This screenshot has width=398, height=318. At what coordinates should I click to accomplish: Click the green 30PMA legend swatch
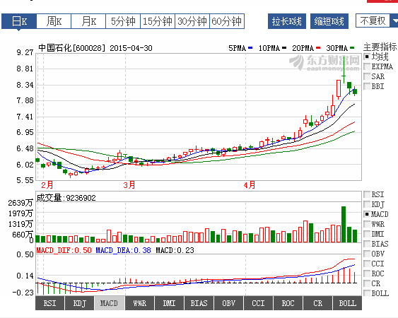coord(352,48)
